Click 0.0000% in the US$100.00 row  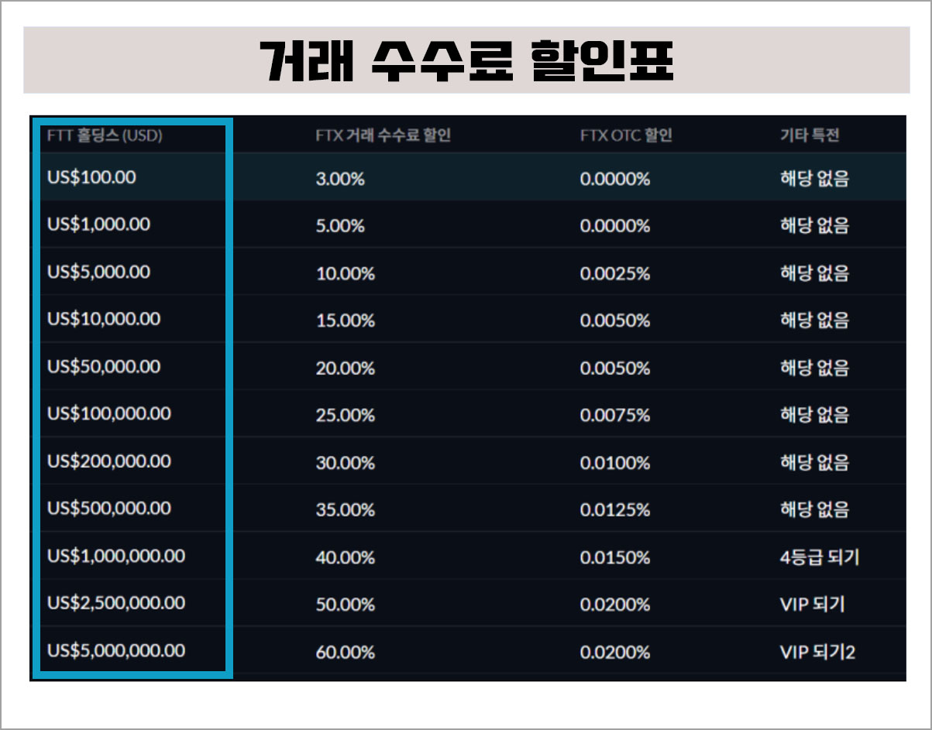tap(615, 179)
